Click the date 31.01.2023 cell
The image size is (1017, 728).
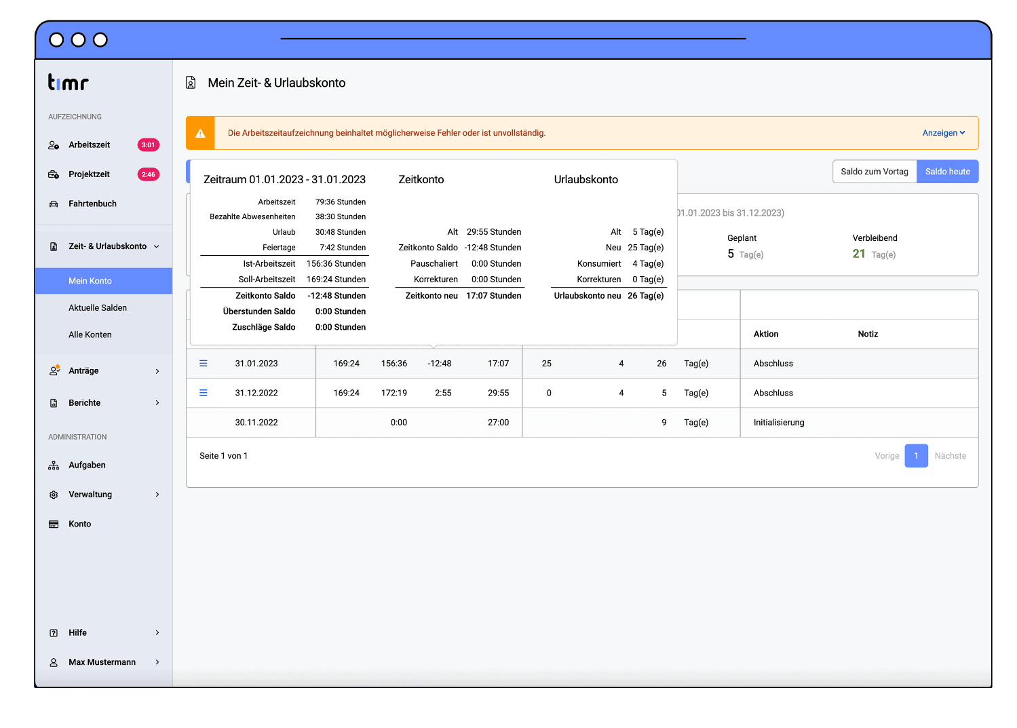pyautogui.click(x=256, y=364)
